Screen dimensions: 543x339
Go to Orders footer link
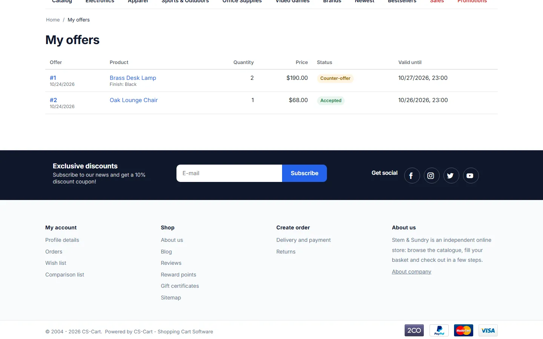[x=54, y=252]
